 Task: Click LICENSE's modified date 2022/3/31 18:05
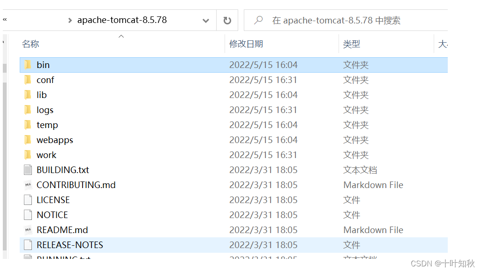264,200
